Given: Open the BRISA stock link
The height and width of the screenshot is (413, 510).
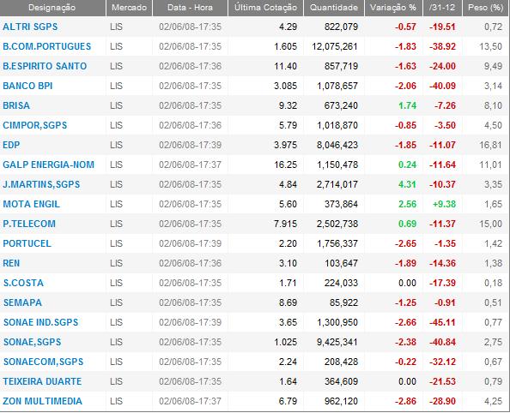Looking at the screenshot, I should (x=16, y=105).
